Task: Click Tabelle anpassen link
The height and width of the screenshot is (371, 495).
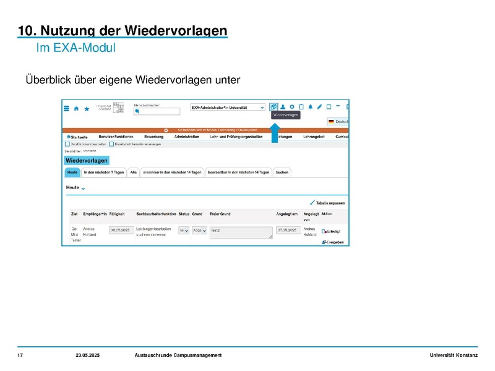Action: 330,203
